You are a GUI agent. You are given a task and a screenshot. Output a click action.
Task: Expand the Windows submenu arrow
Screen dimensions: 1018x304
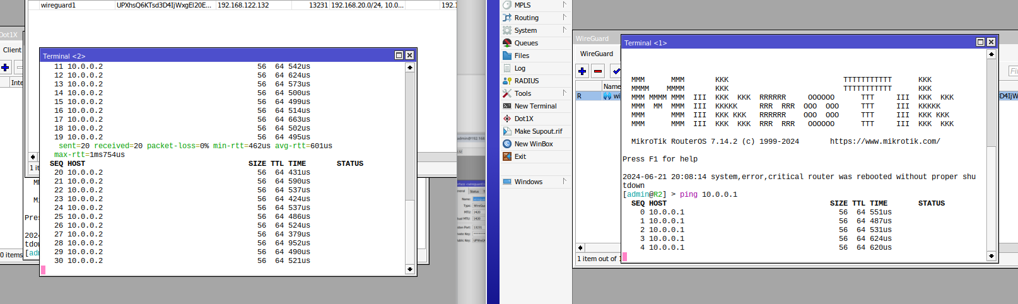click(x=565, y=182)
